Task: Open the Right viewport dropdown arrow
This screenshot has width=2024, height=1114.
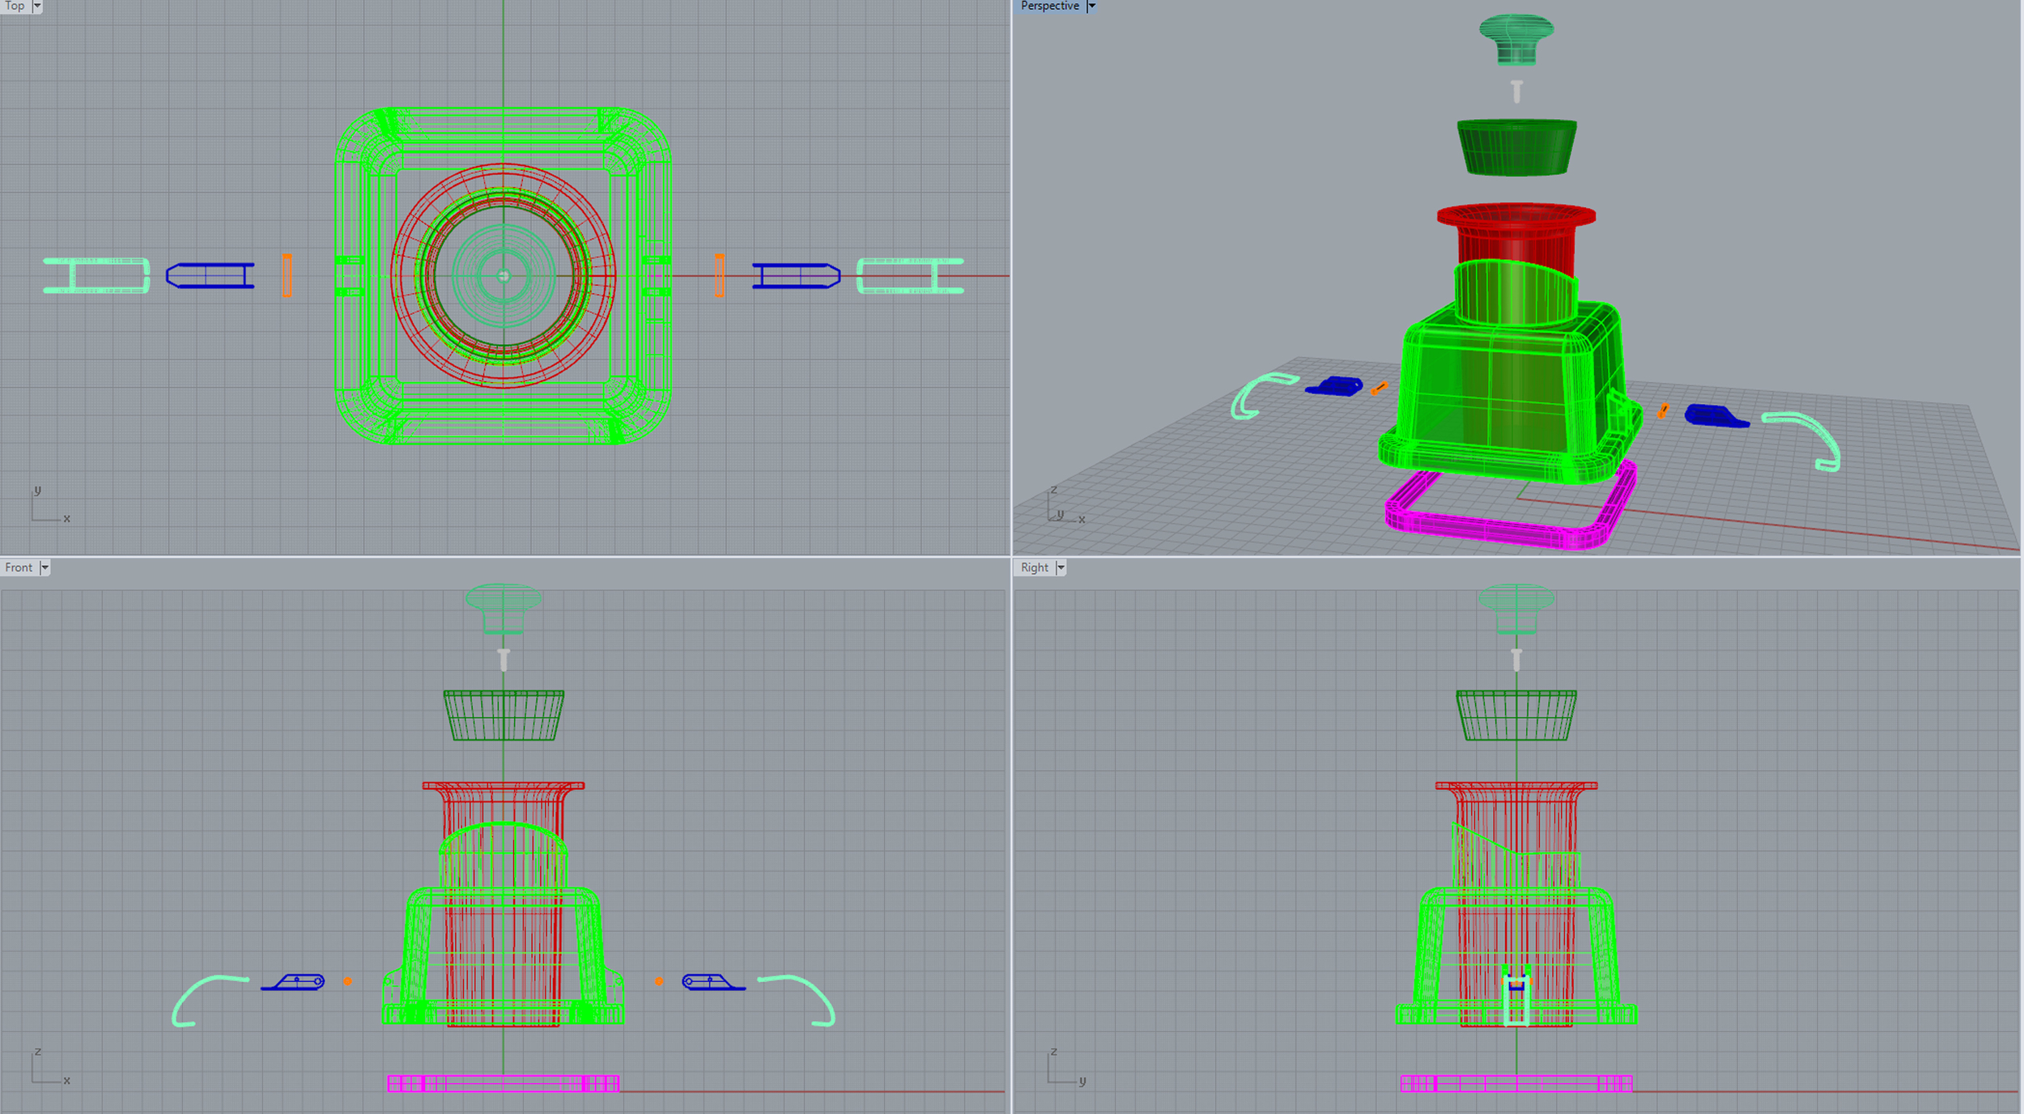Action: pos(1061,568)
